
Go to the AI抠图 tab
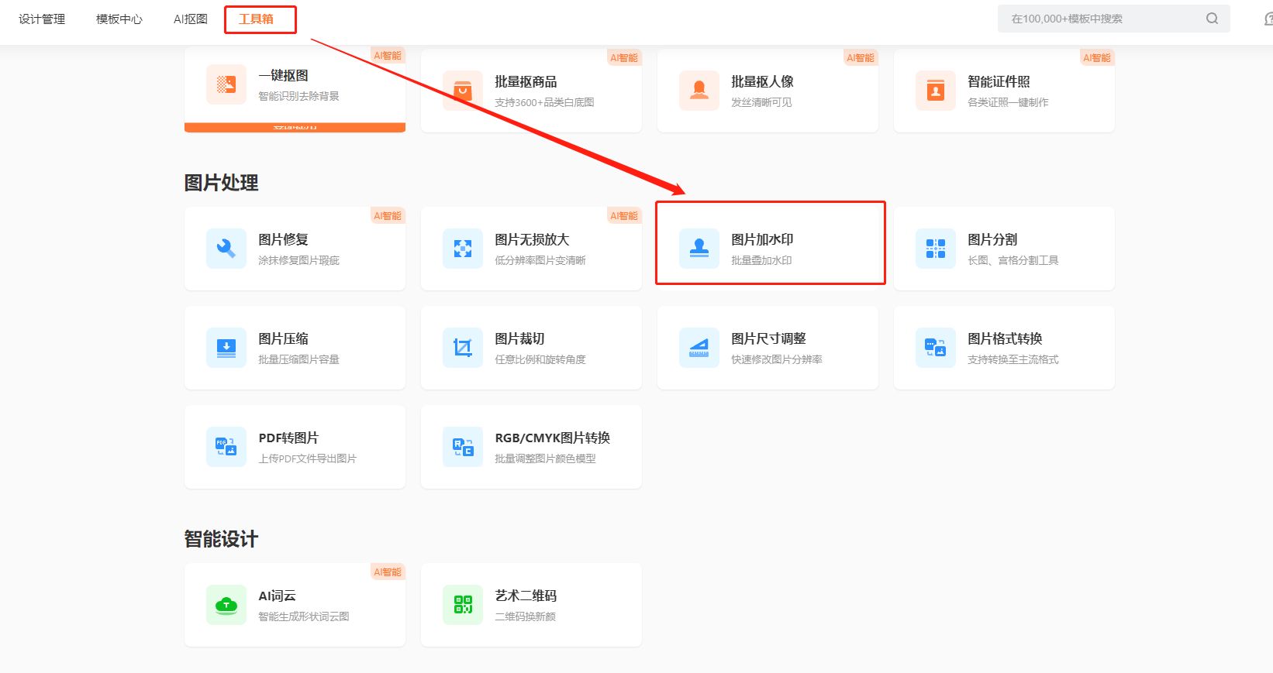(191, 19)
